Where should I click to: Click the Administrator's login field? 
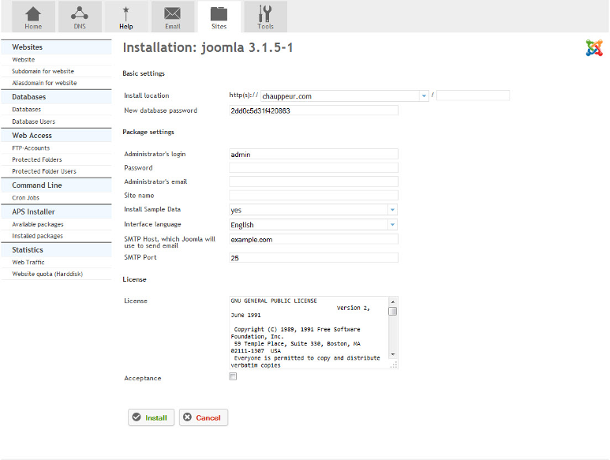click(313, 155)
